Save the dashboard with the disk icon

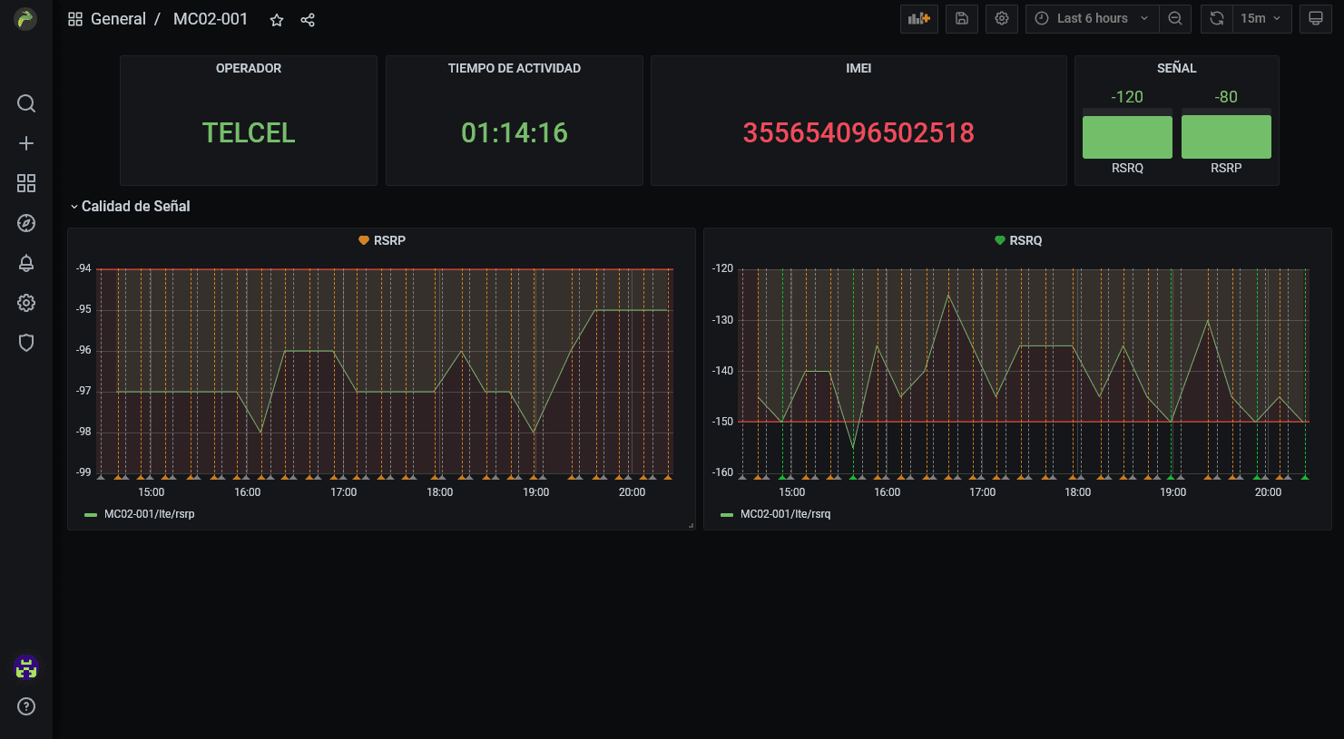pyautogui.click(x=961, y=18)
